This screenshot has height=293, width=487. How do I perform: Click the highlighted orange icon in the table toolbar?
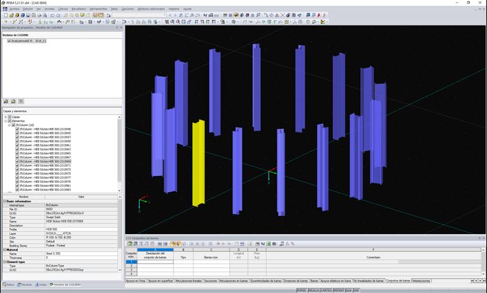tap(172, 244)
